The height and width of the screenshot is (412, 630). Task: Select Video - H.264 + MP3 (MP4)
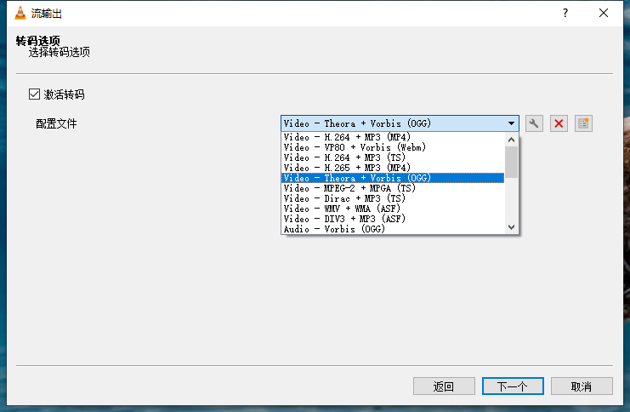[393, 137]
